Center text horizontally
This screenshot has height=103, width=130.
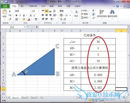[x=47, y=15]
